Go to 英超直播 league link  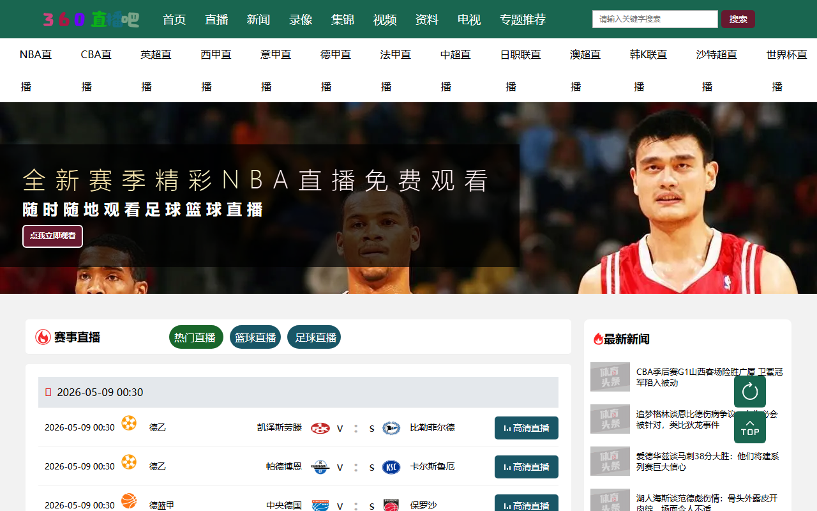[x=156, y=70]
